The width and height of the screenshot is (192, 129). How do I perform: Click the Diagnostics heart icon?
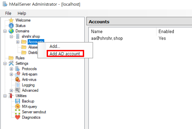pyautogui.click(x=18, y=117)
